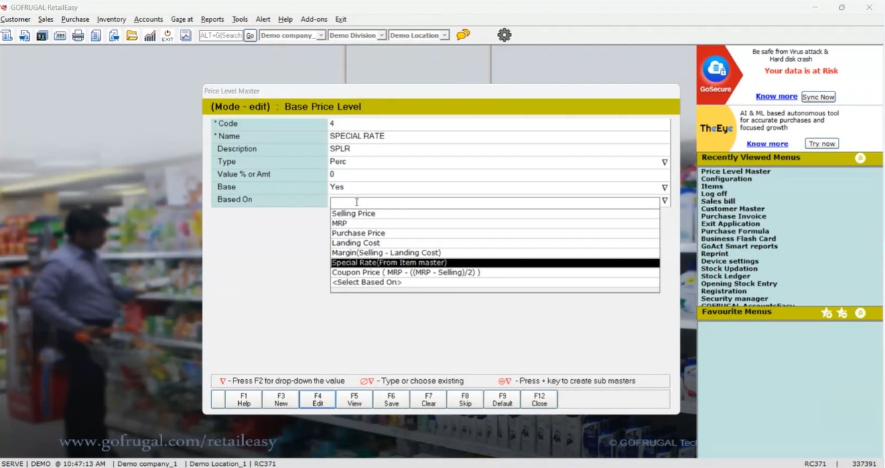Click the Sync Now button
885x468 pixels.
pos(817,97)
